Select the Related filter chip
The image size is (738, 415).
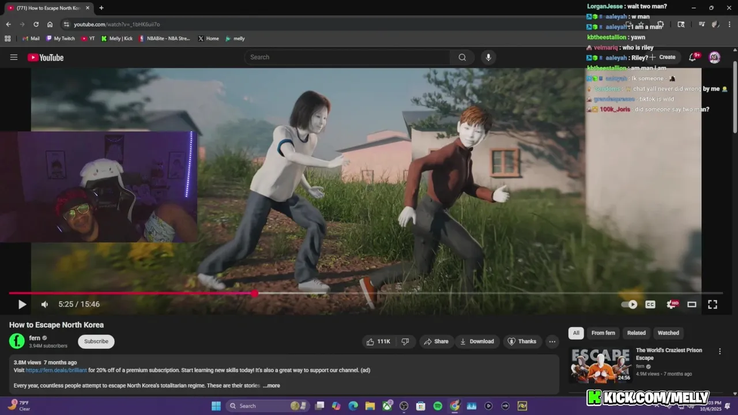[x=637, y=333]
